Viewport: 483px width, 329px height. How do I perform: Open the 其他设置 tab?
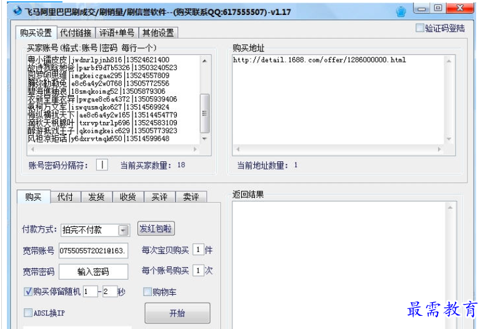pyautogui.click(x=158, y=33)
